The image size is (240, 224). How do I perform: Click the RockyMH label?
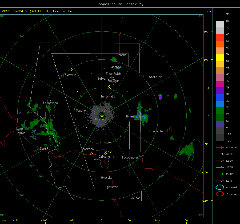point(70,75)
